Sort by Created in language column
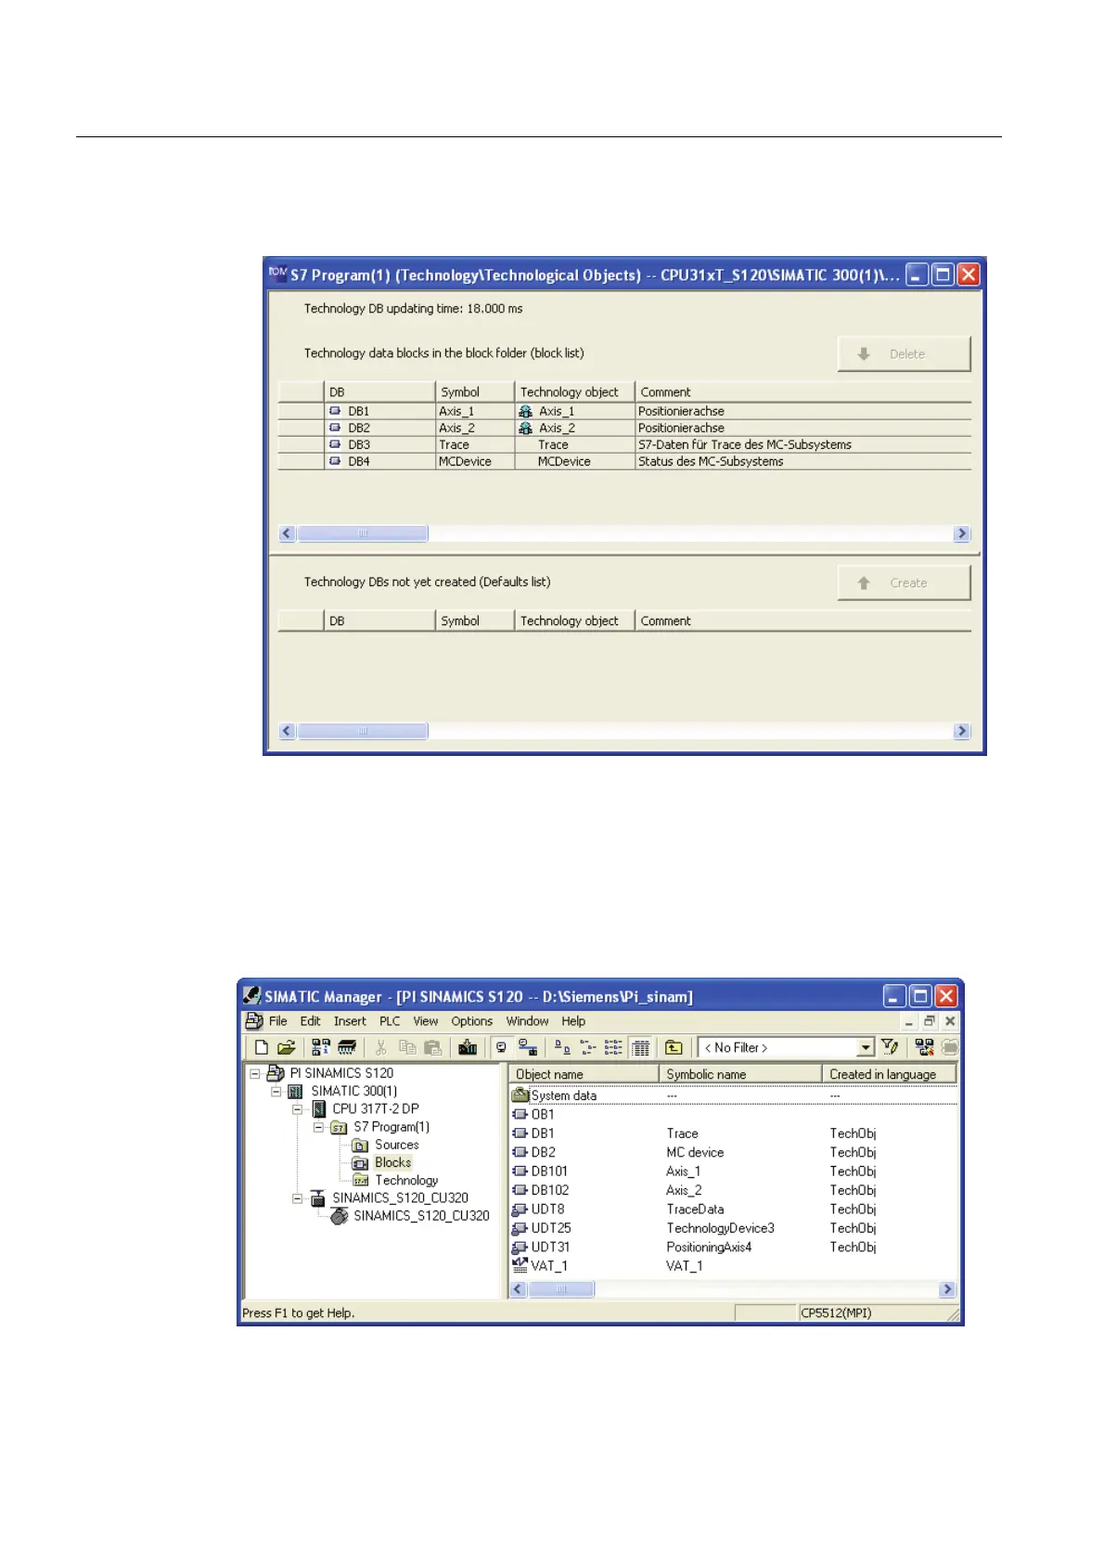Viewport: 1104px width, 1562px height. point(889,1074)
